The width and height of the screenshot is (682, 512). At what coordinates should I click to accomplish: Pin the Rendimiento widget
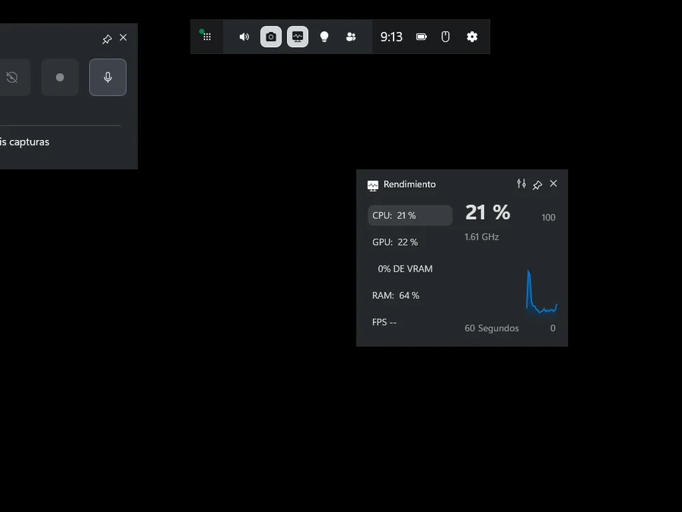537,184
